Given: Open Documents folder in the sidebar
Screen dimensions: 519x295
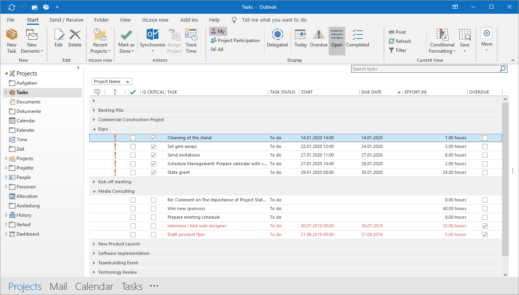Looking at the screenshot, I should tap(28, 102).
